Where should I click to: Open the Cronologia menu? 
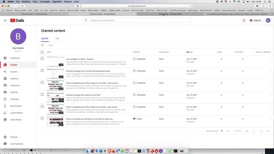(x=45, y=2)
